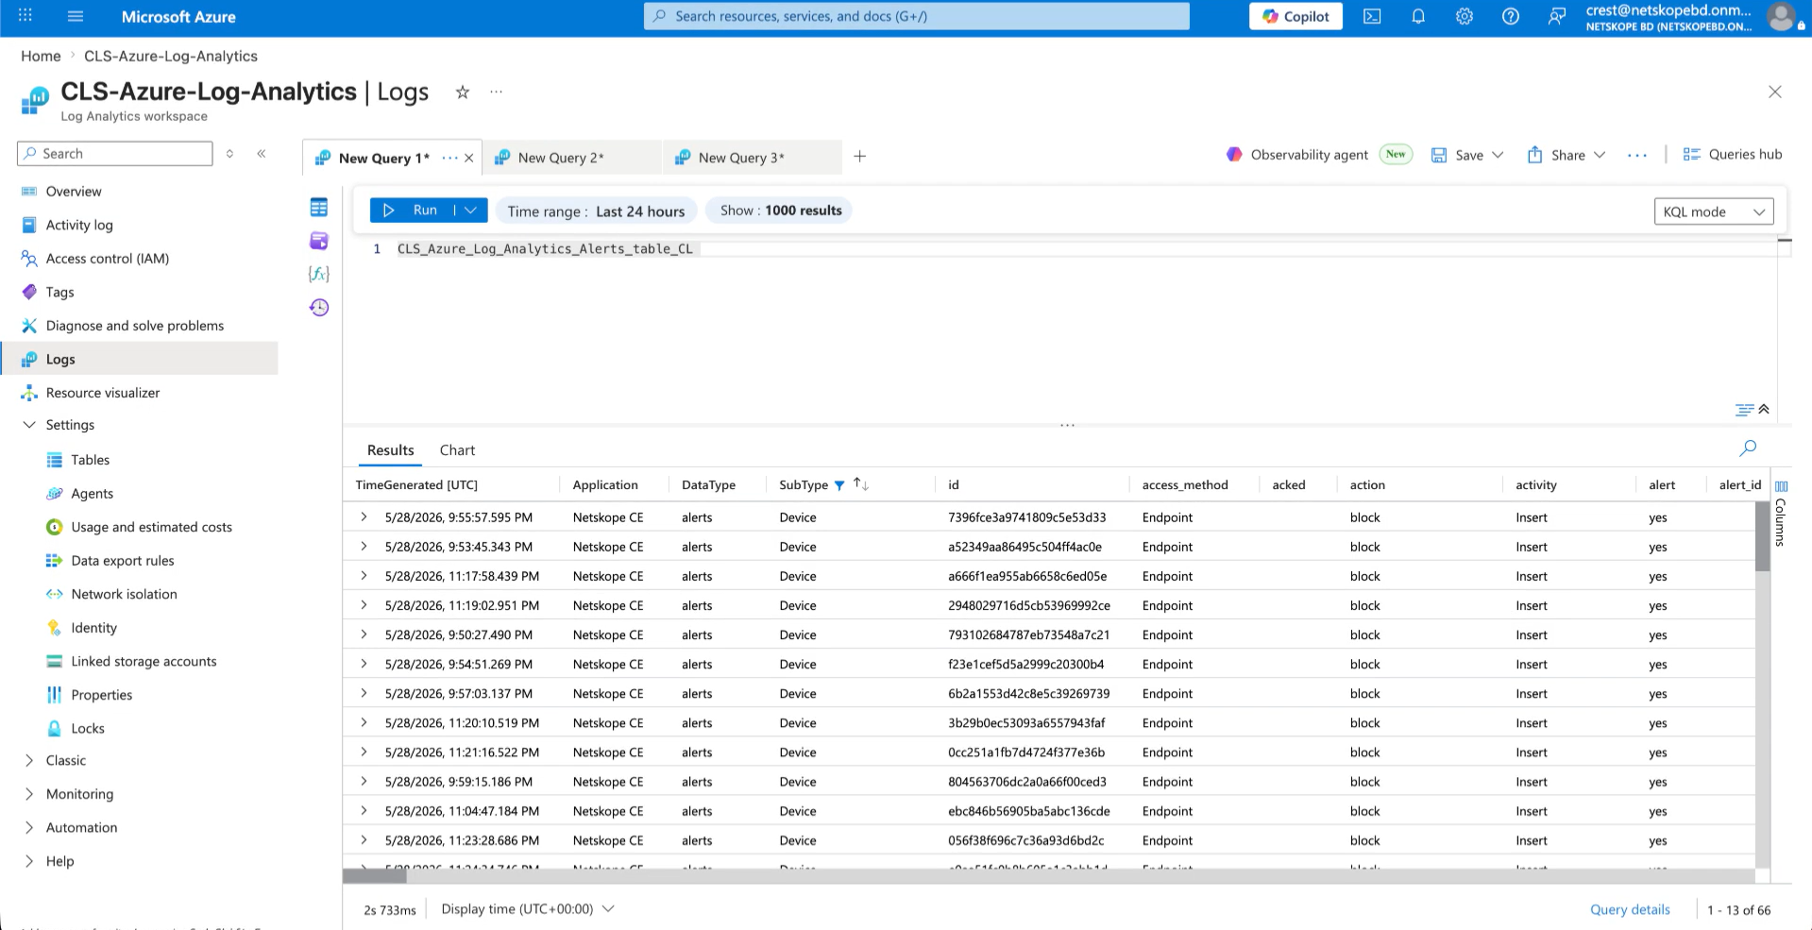This screenshot has width=1812, height=930.
Task: Collapse the query editor with double chevron
Action: (1764, 409)
